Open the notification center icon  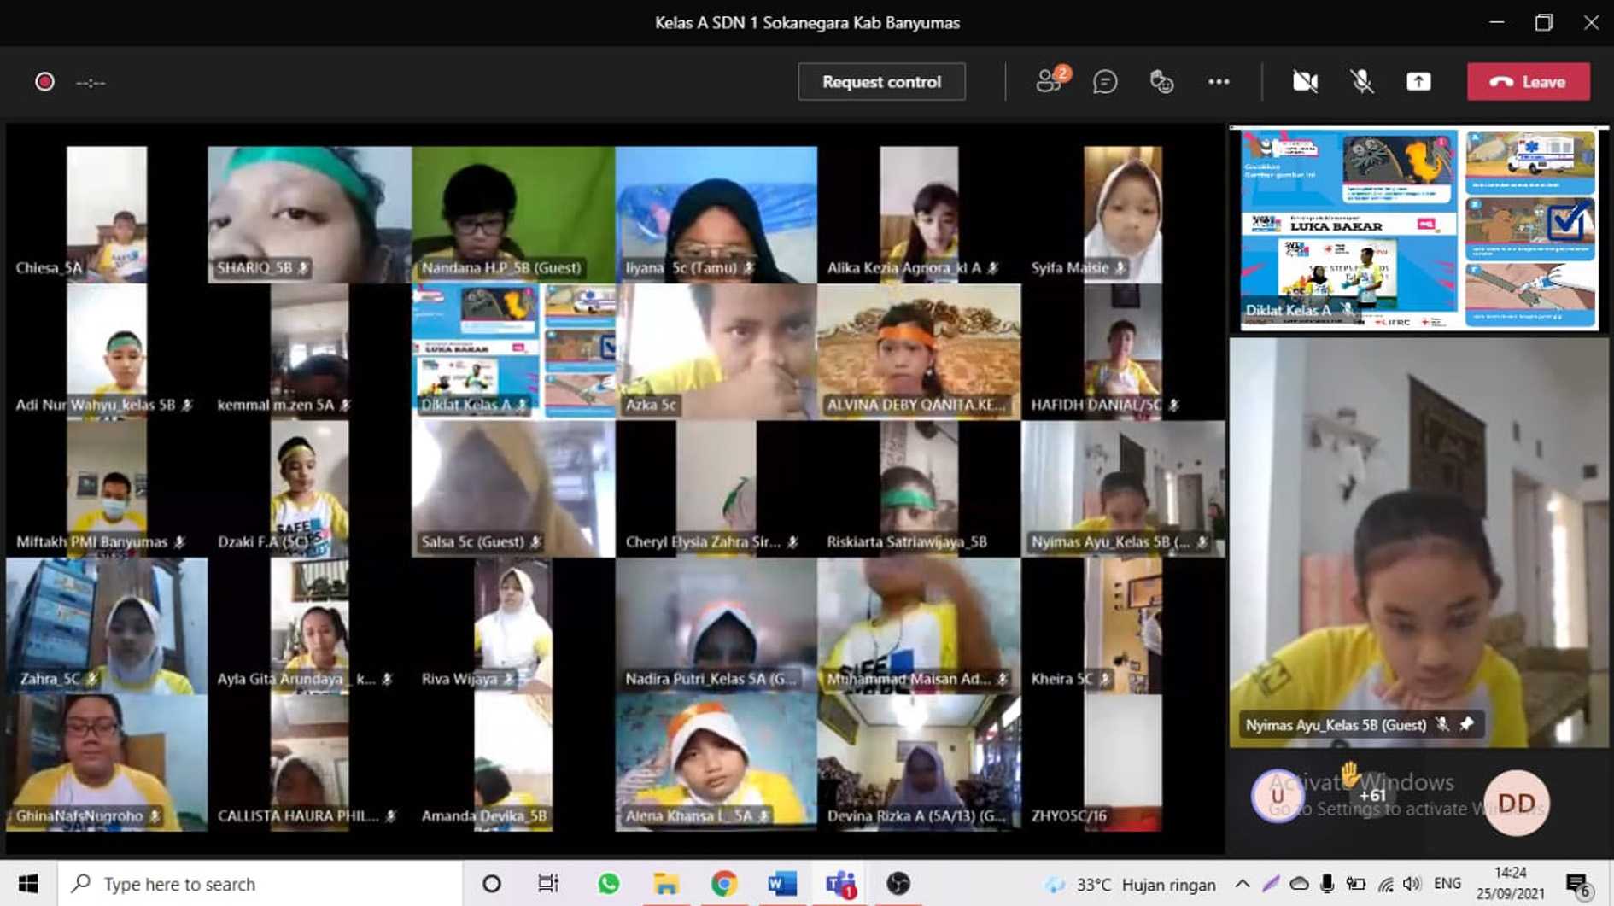click(x=1577, y=885)
